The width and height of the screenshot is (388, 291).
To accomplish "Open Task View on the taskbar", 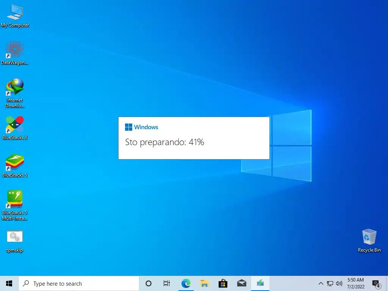I will pos(167,283).
